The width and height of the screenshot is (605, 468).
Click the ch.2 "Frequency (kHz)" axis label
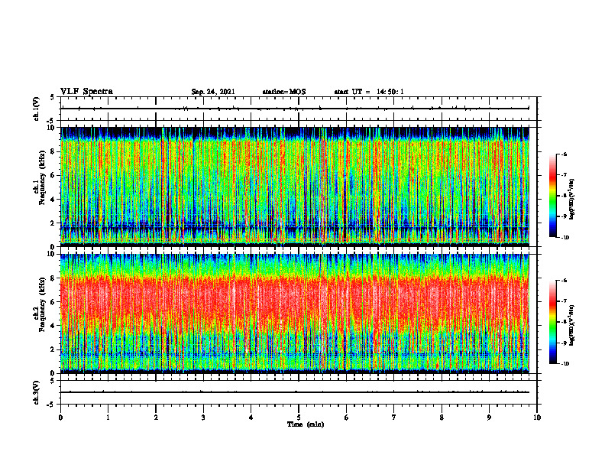(x=42, y=304)
